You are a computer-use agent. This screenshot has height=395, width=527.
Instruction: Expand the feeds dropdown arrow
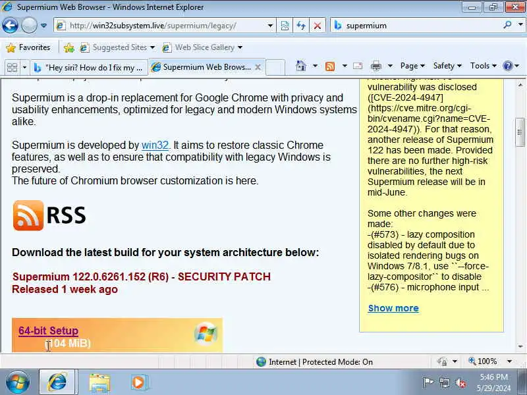pyautogui.click(x=345, y=66)
